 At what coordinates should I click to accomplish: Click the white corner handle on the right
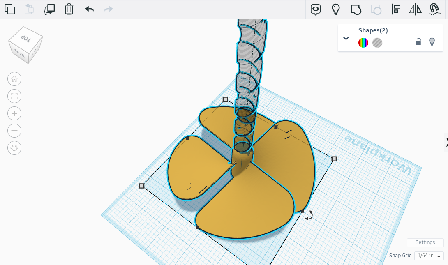[x=334, y=159]
